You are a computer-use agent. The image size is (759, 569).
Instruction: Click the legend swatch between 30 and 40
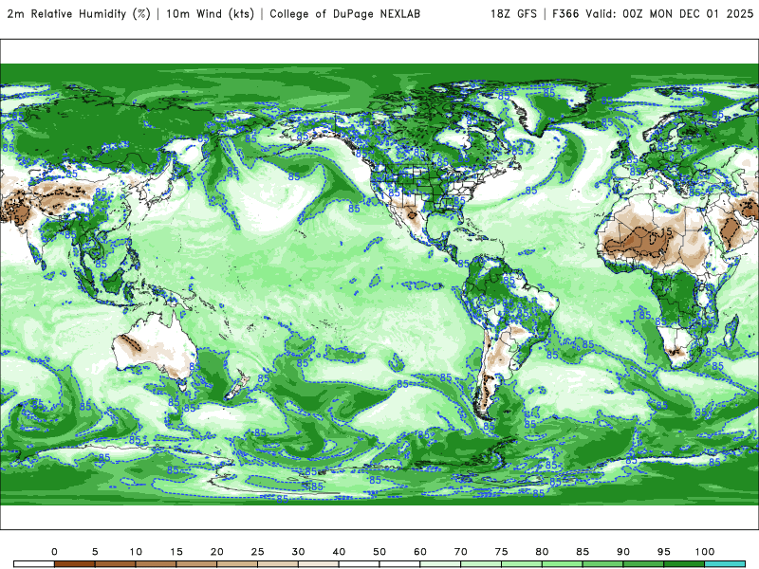(x=319, y=564)
